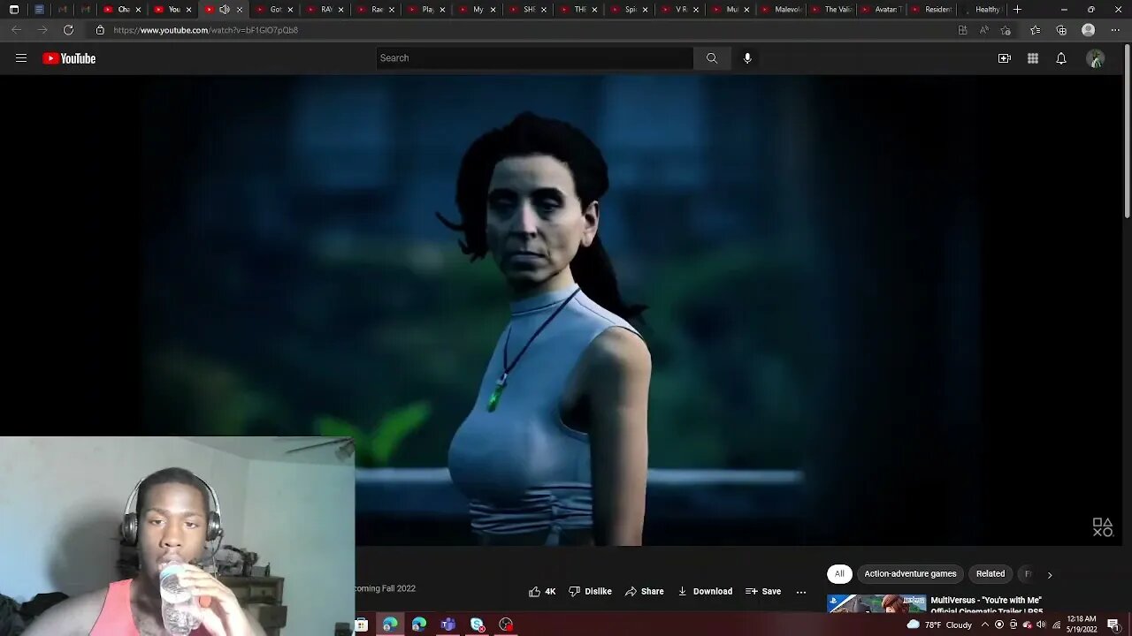The width and height of the screenshot is (1132, 636).
Task: Like the video with 4K likes
Action: point(542,592)
